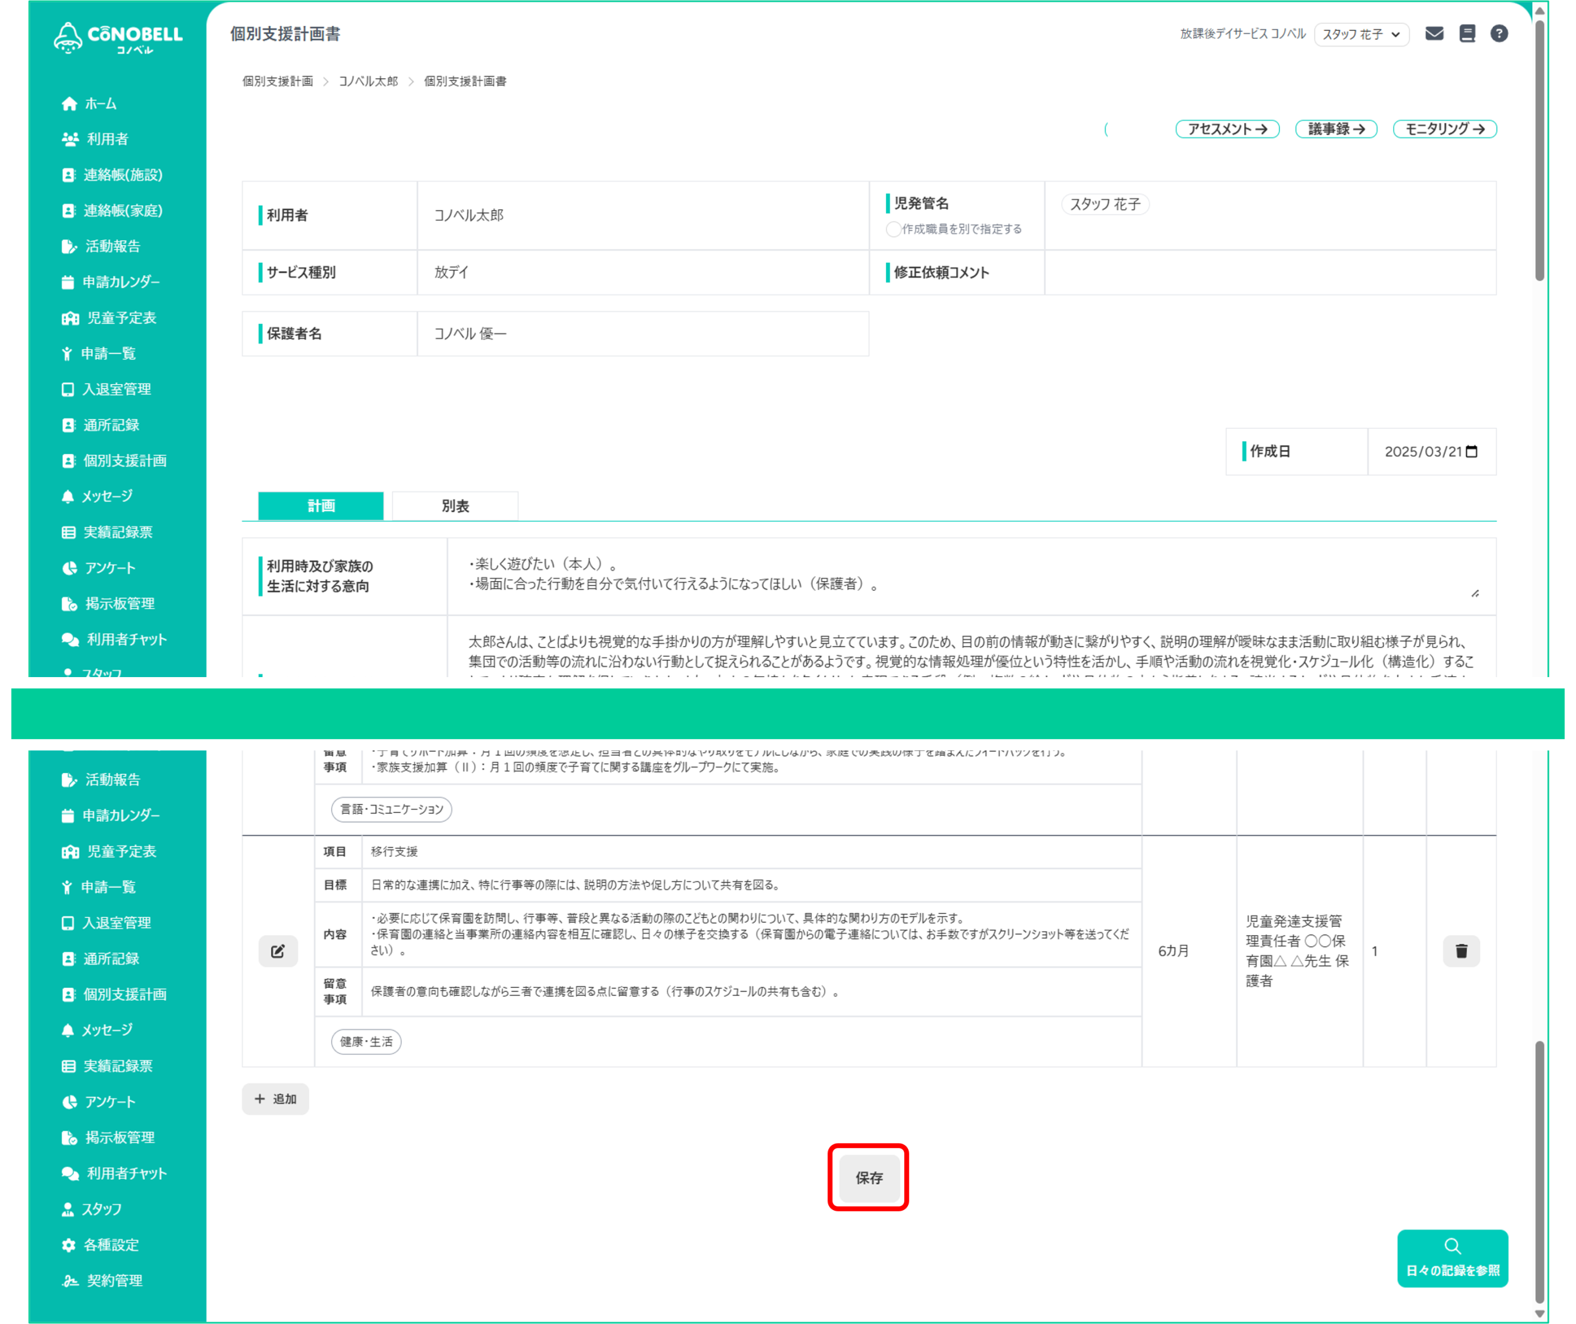Go to アセスメント page
The width and height of the screenshot is (1576, 1324).
click(x=1227, y=129)
